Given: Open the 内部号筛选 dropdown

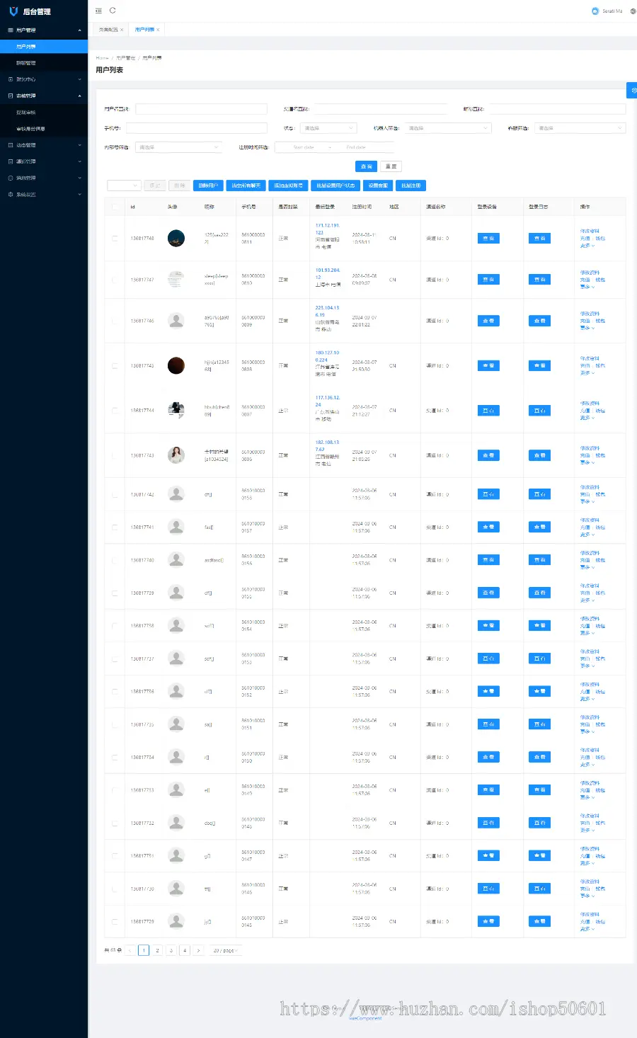Looking at the screenshot, I should 179,147.
